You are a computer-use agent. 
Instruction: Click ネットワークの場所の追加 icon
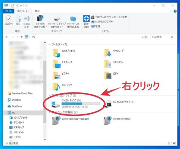(73, 19)
